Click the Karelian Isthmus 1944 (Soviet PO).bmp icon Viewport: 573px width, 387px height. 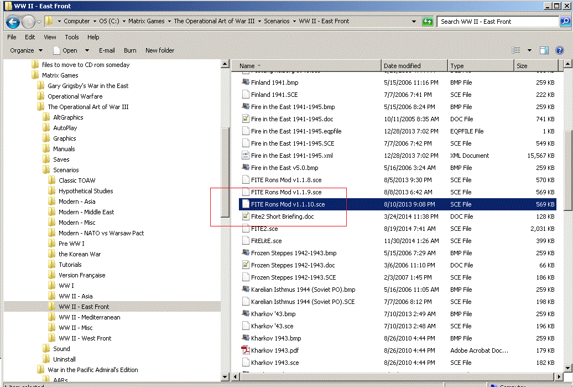(x=246, y=290)
